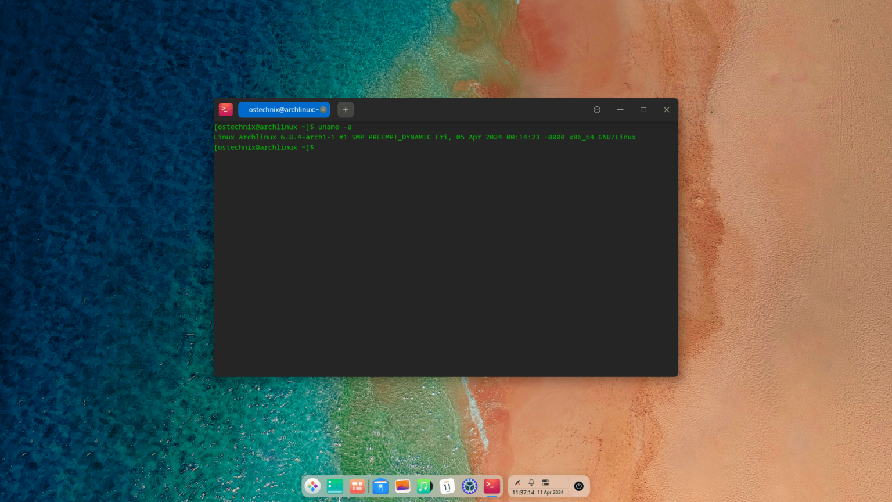Open the screenshot tool in system tray
This screenshot has width=892, height=502.
(x=517, y=482)
